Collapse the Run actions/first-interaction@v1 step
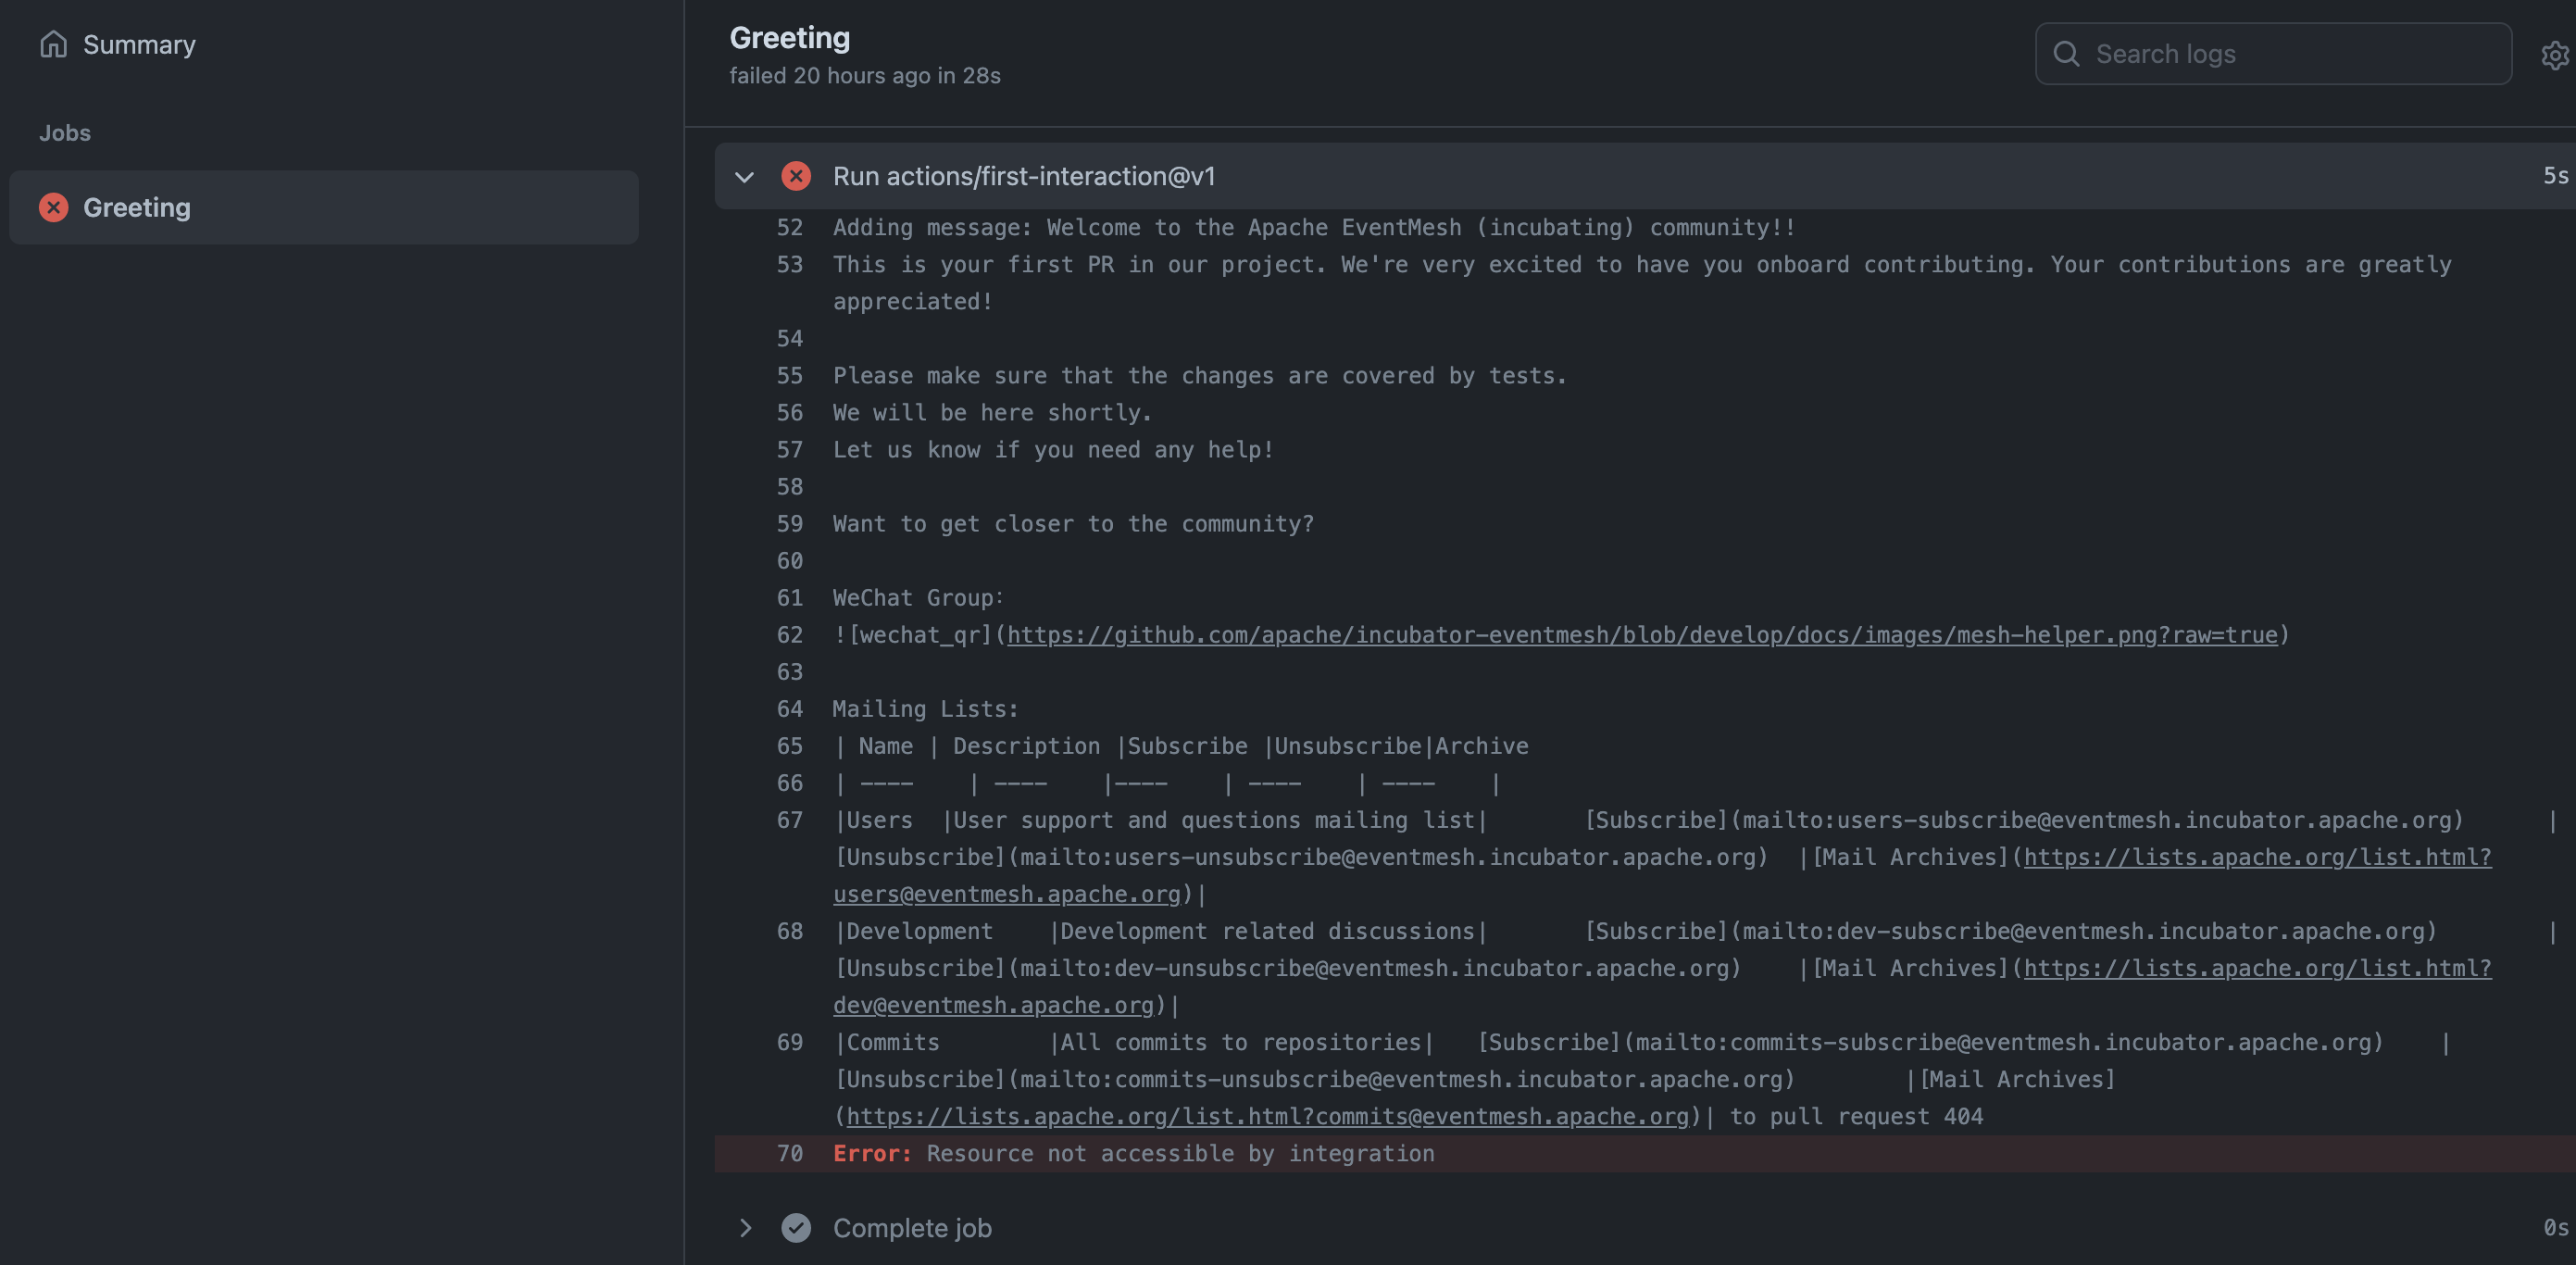The image size is (2576, 1265). point(744,177)
